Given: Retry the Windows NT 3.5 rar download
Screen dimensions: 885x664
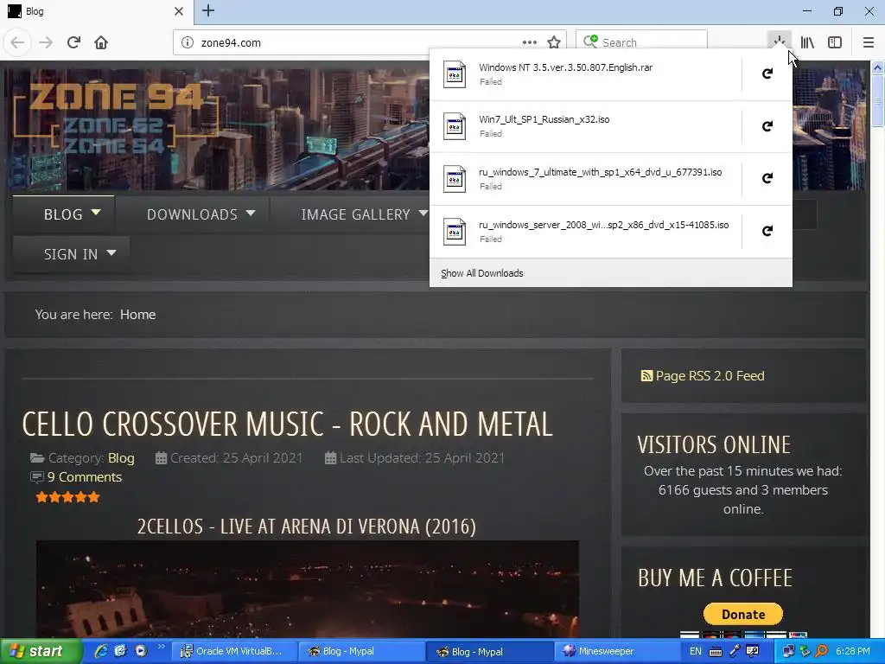Looking at the screenshot, I should click(x=767, y=73).
